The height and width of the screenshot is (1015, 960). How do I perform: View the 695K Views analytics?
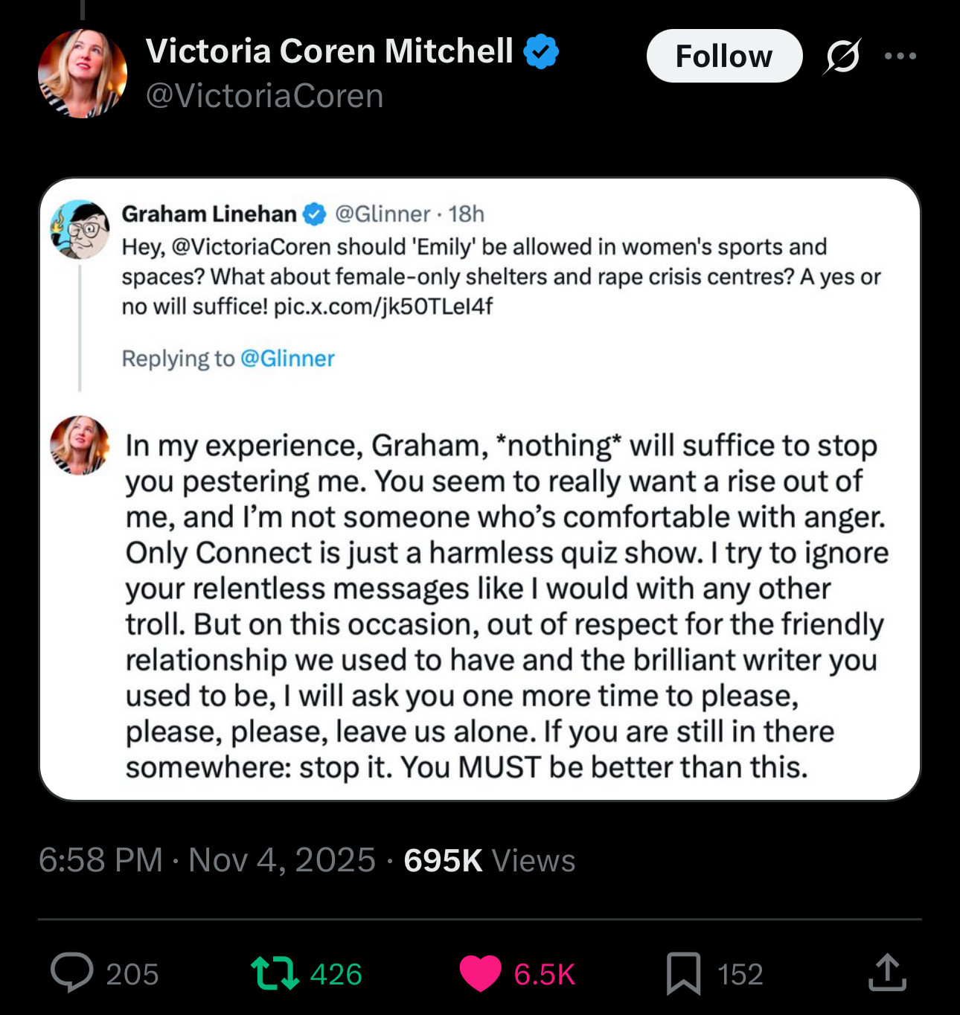(489, 860)
